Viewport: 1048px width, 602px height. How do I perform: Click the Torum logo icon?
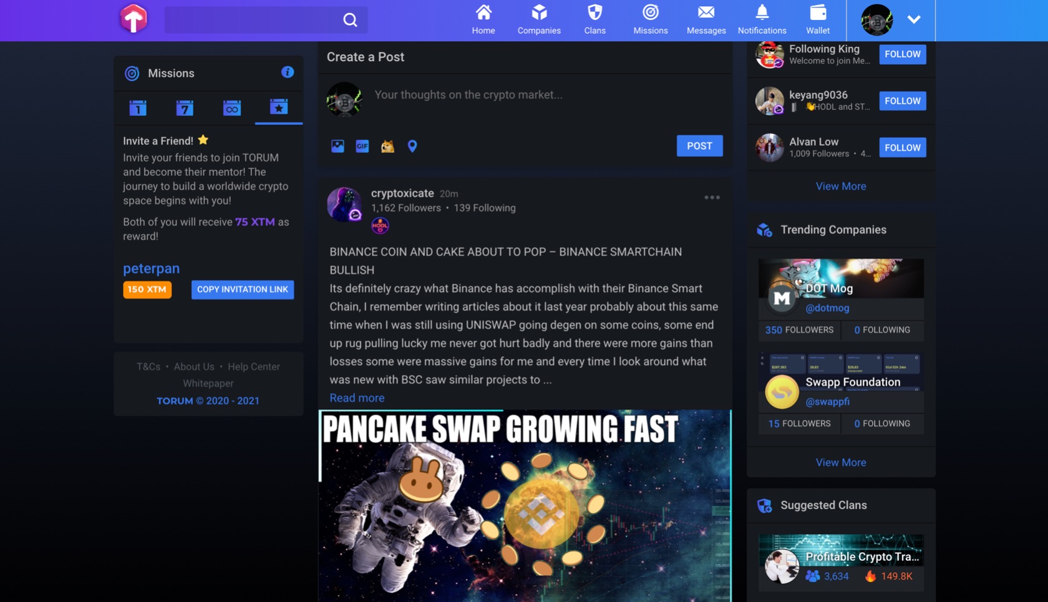coord(133,19)
